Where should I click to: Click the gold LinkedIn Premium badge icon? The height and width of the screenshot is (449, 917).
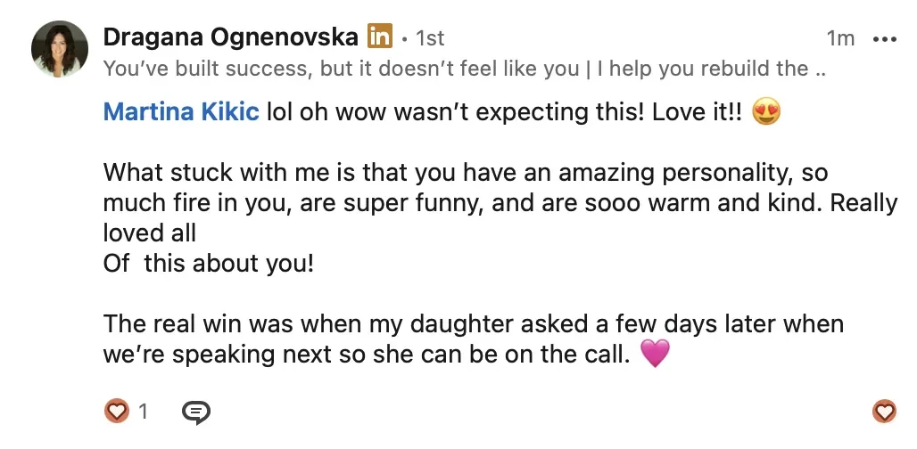[x=379, y=37]
